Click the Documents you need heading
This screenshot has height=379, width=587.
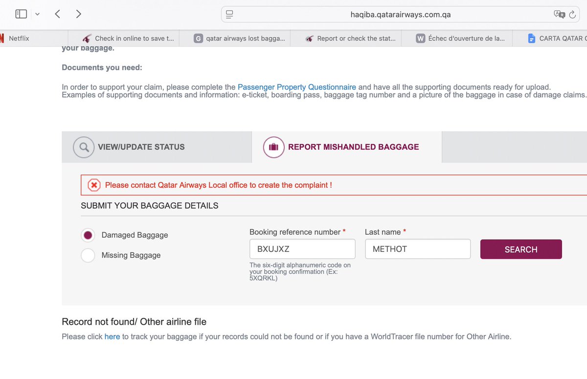102,67
